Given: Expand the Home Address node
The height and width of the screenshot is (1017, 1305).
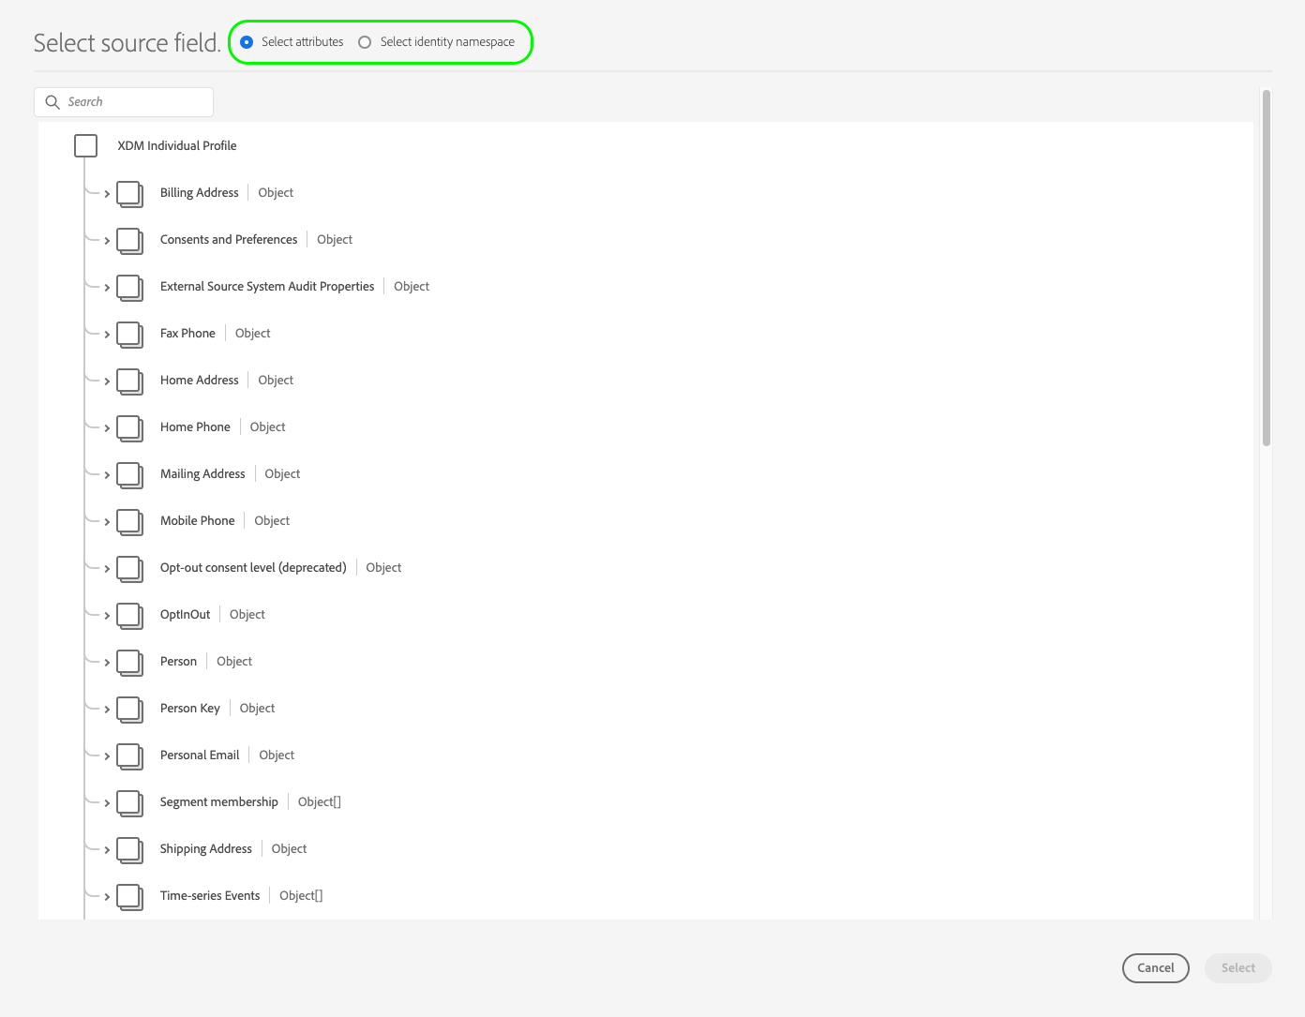Looking at the screenshot, I should [x=107, y=381].
